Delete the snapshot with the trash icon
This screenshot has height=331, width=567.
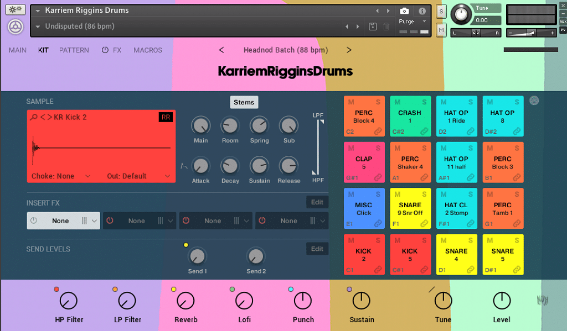coord(386,27)
